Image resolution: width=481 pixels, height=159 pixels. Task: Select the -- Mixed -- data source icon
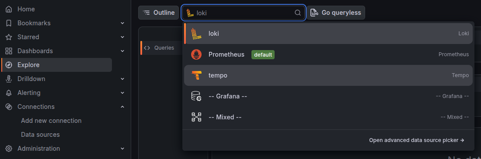coord(196,117)
